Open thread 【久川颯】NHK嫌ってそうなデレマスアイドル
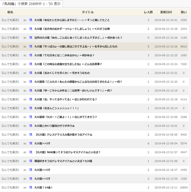This screenshot has width=191, height=192. [x=68, y=152]
